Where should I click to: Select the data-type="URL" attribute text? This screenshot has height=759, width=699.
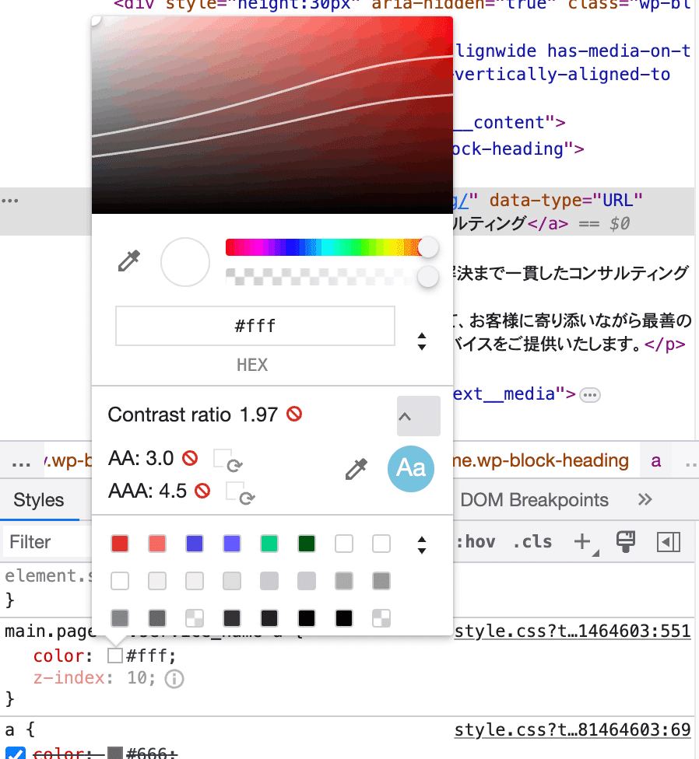(566, 200)
